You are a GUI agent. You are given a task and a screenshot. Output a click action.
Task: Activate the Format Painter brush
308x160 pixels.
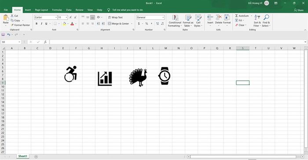pos(12,25)
